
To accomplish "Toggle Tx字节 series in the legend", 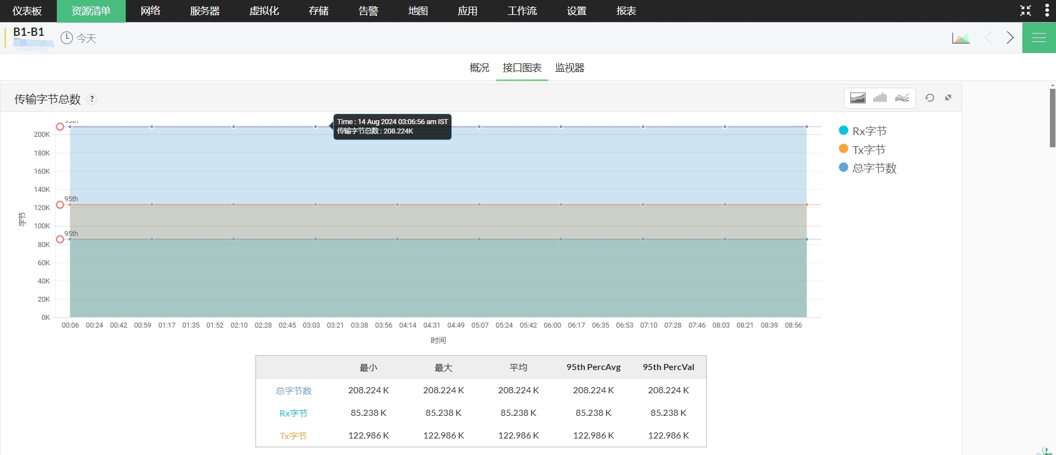I will (x=868, y=150).
